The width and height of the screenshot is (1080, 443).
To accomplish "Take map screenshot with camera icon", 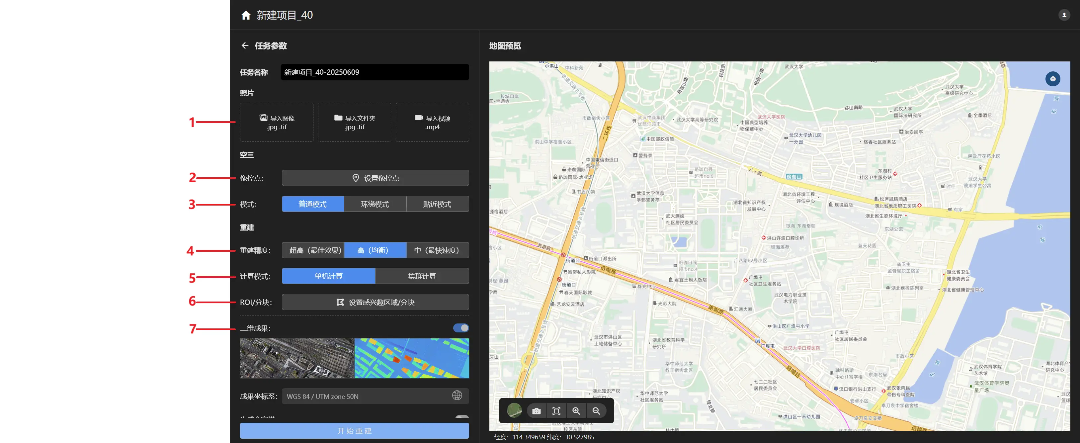I will [x=536, y=411].
